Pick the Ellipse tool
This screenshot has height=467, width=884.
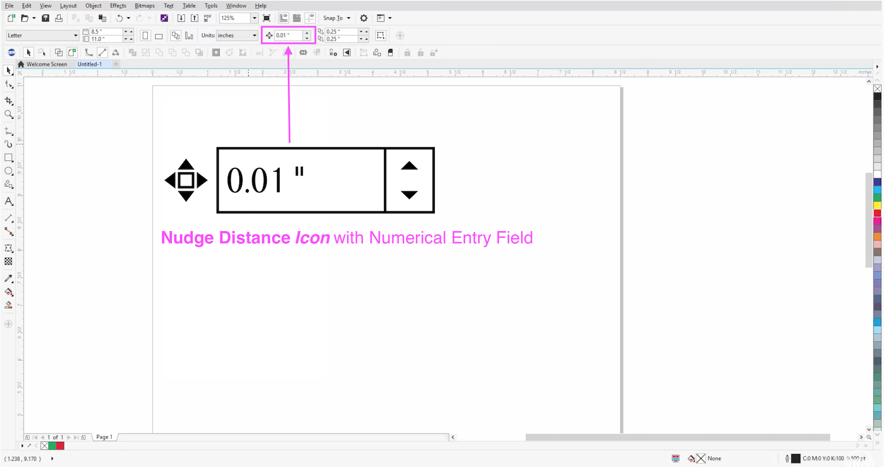pyautogui.click(x=8, y=171)
